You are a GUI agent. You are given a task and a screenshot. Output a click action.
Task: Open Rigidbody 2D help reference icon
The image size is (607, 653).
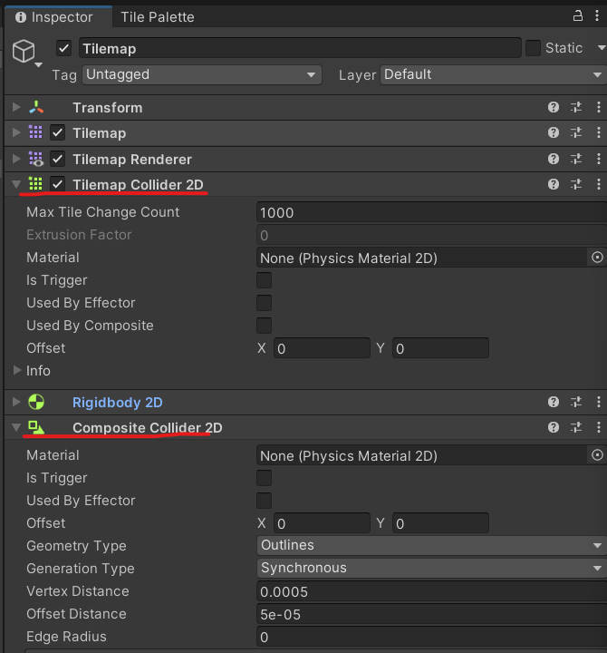pos(554,402)
